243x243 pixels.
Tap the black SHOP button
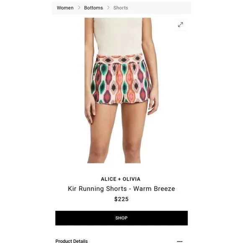click(x=121, y=218)
